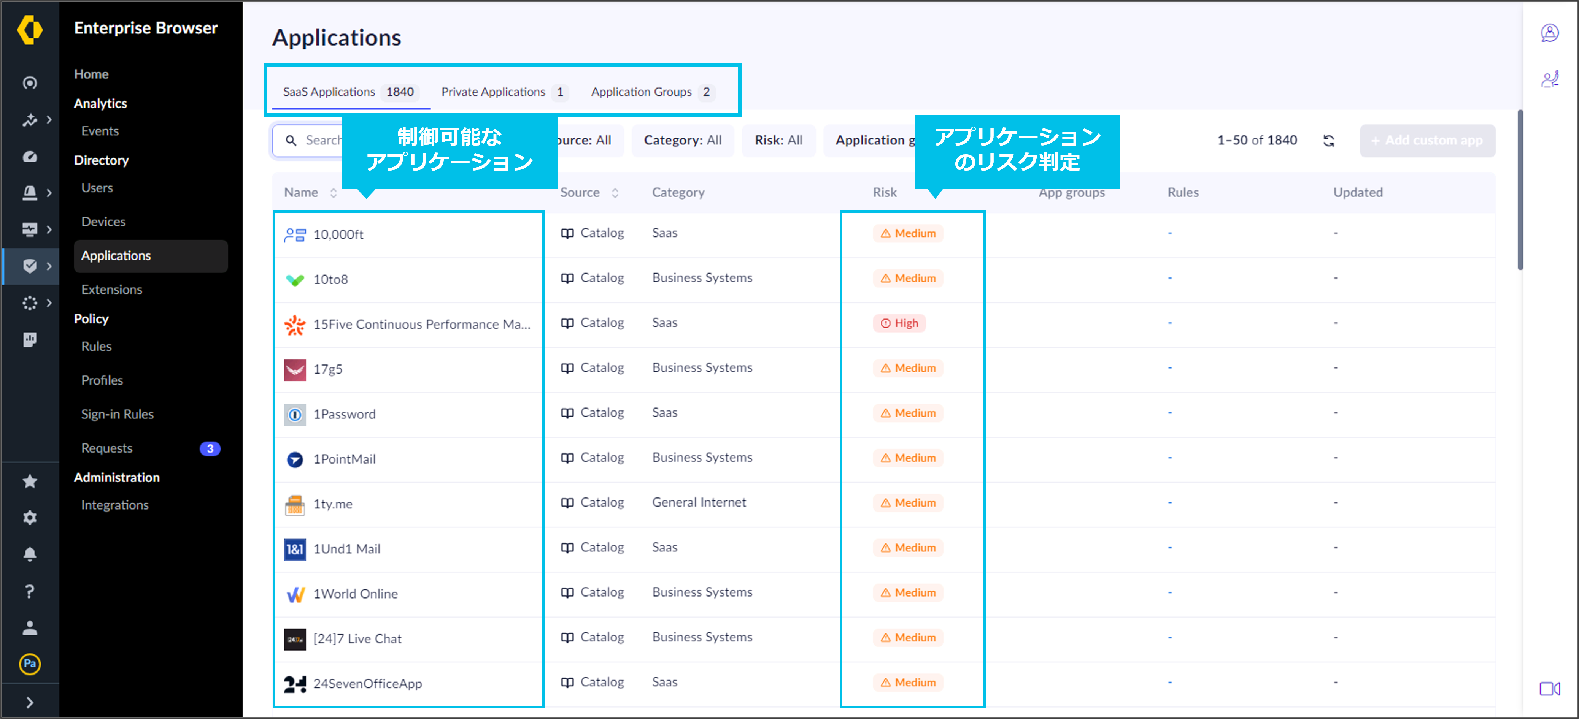Open the notifications bell icon
This screenshot has width=1579, height=719.
coord(29,554)
